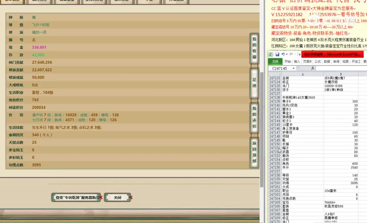Click the cell reading 10000-9380

pyautogui.click(x=341, y=86)
